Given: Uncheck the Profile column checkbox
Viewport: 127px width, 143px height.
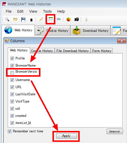Looking at the screenshot, I should 12,58.
